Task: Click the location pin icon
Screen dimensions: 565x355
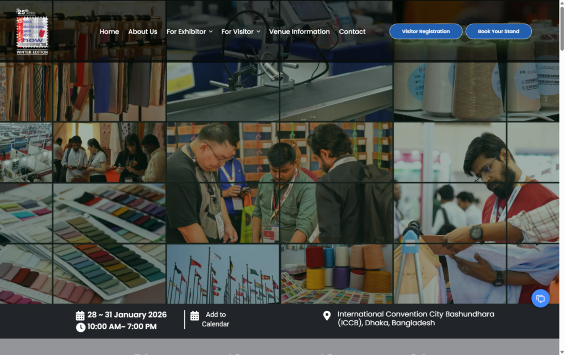Action: pos(327,316)
